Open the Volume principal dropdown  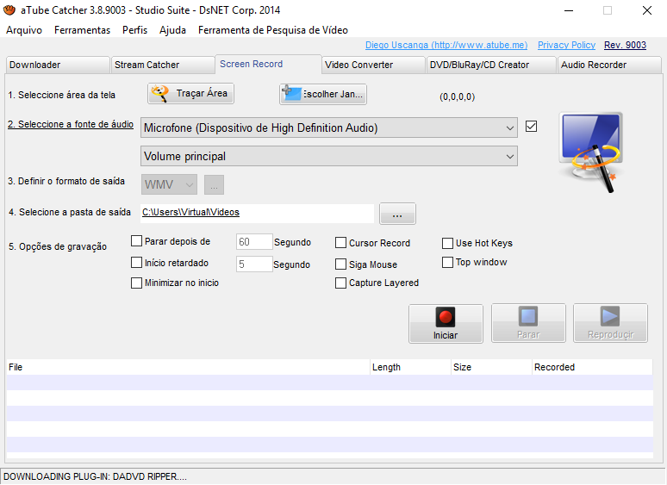329,157
